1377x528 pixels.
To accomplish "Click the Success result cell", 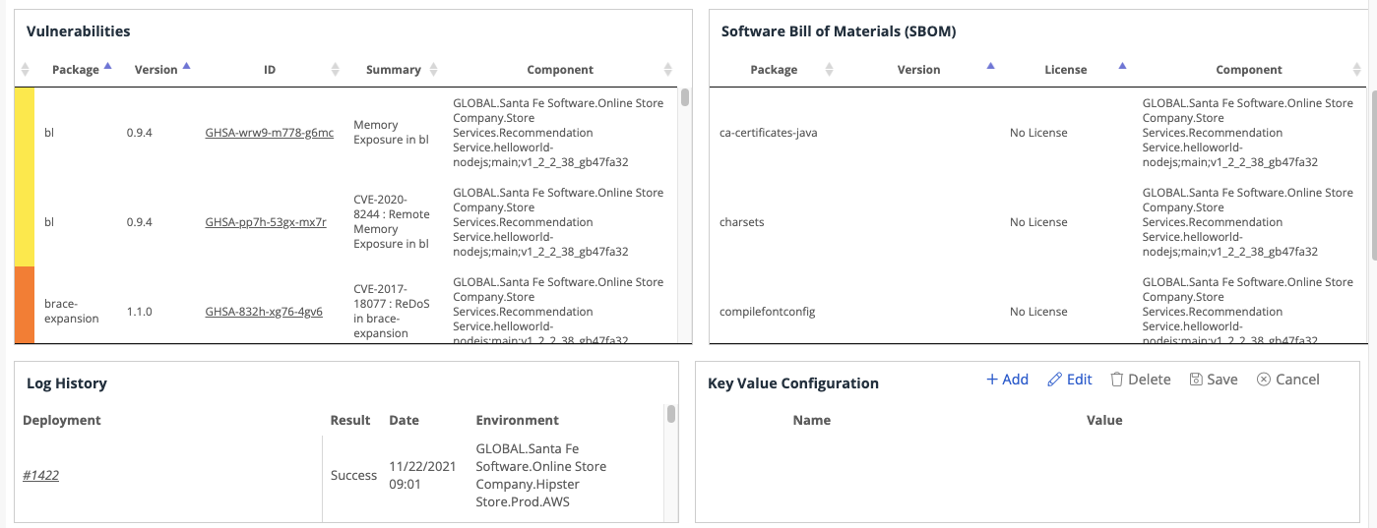I will 353,475.
